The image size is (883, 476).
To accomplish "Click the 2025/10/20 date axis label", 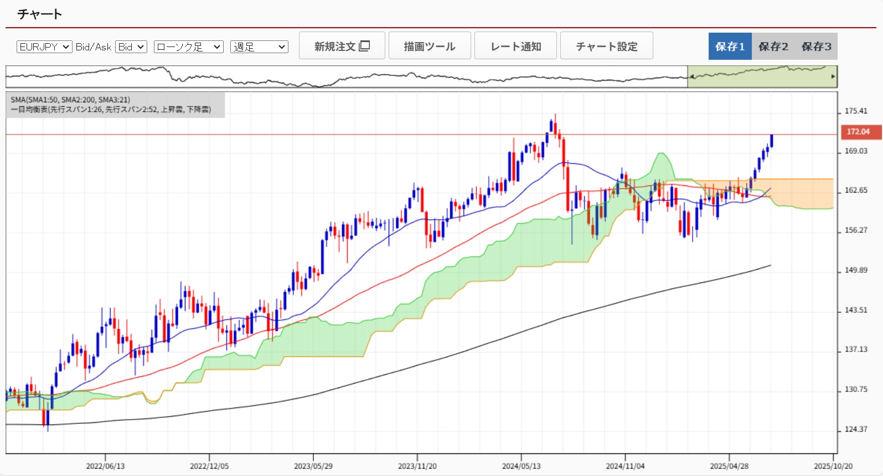I will (x=833, y=466).
